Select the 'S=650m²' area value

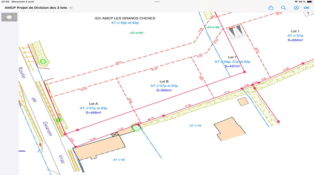pos(295,40)
